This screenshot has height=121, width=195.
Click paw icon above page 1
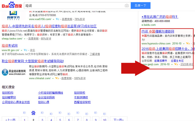point(24,113)
